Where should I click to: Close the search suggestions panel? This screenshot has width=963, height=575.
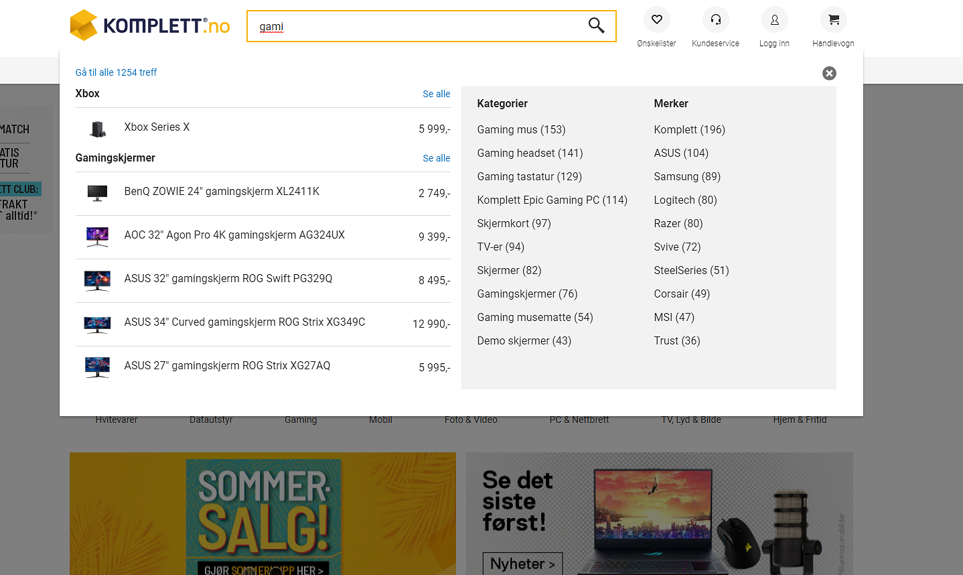(x=829, y=73)
